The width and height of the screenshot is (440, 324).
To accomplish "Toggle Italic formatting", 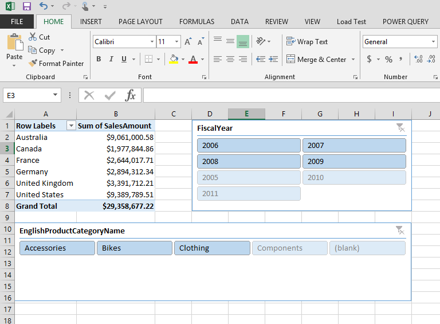I will tap(111, 59).
